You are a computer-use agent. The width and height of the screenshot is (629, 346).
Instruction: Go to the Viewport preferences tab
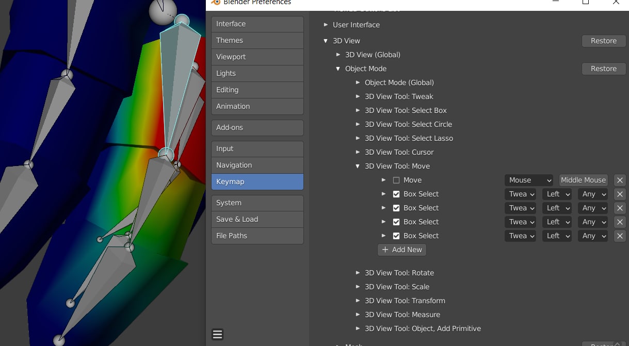257,57
